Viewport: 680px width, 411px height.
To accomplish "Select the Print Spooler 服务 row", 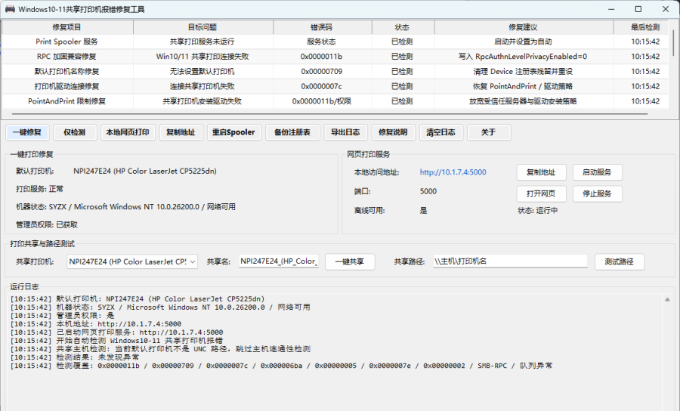I will click(335, 42).
